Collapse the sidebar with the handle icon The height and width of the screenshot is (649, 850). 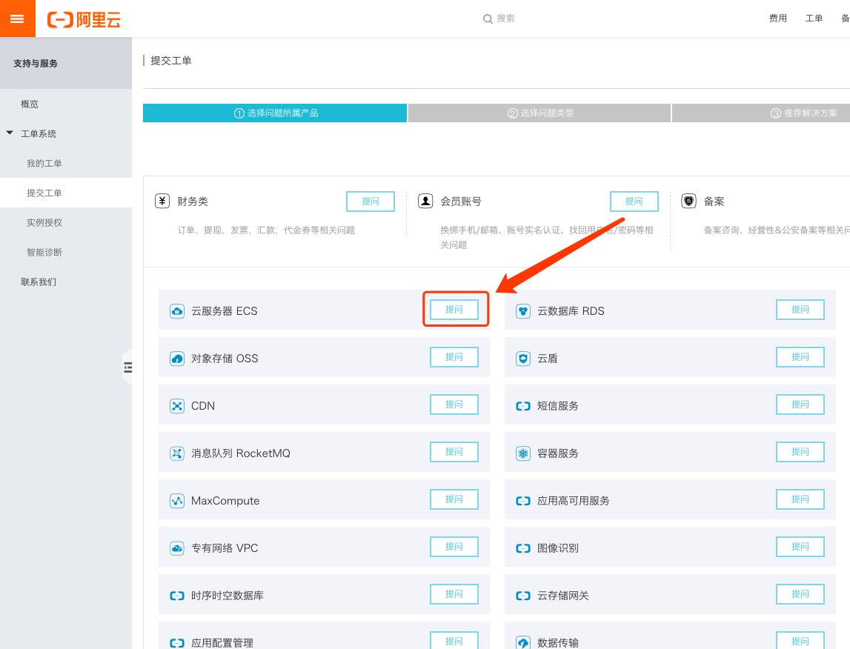[128, 367]
